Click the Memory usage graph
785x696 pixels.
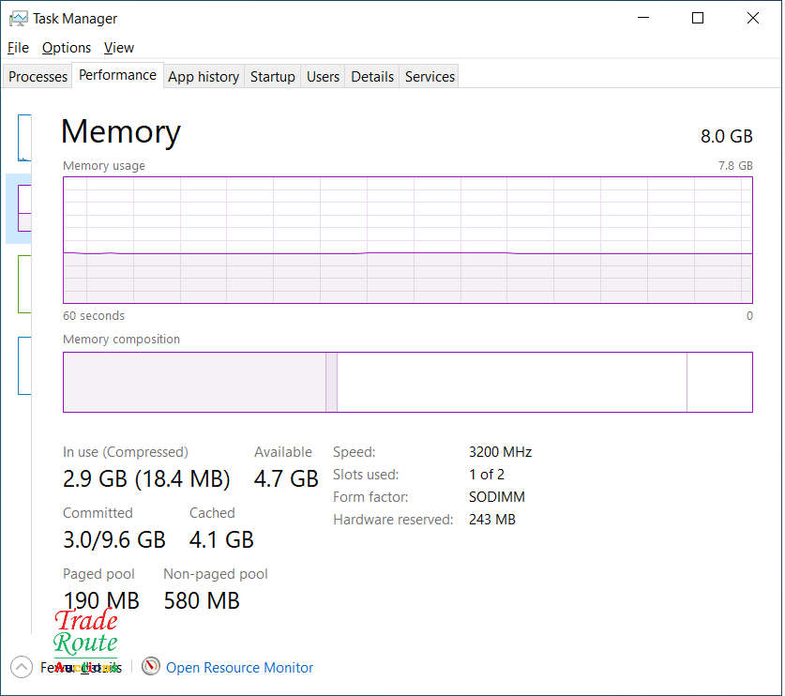407,239
